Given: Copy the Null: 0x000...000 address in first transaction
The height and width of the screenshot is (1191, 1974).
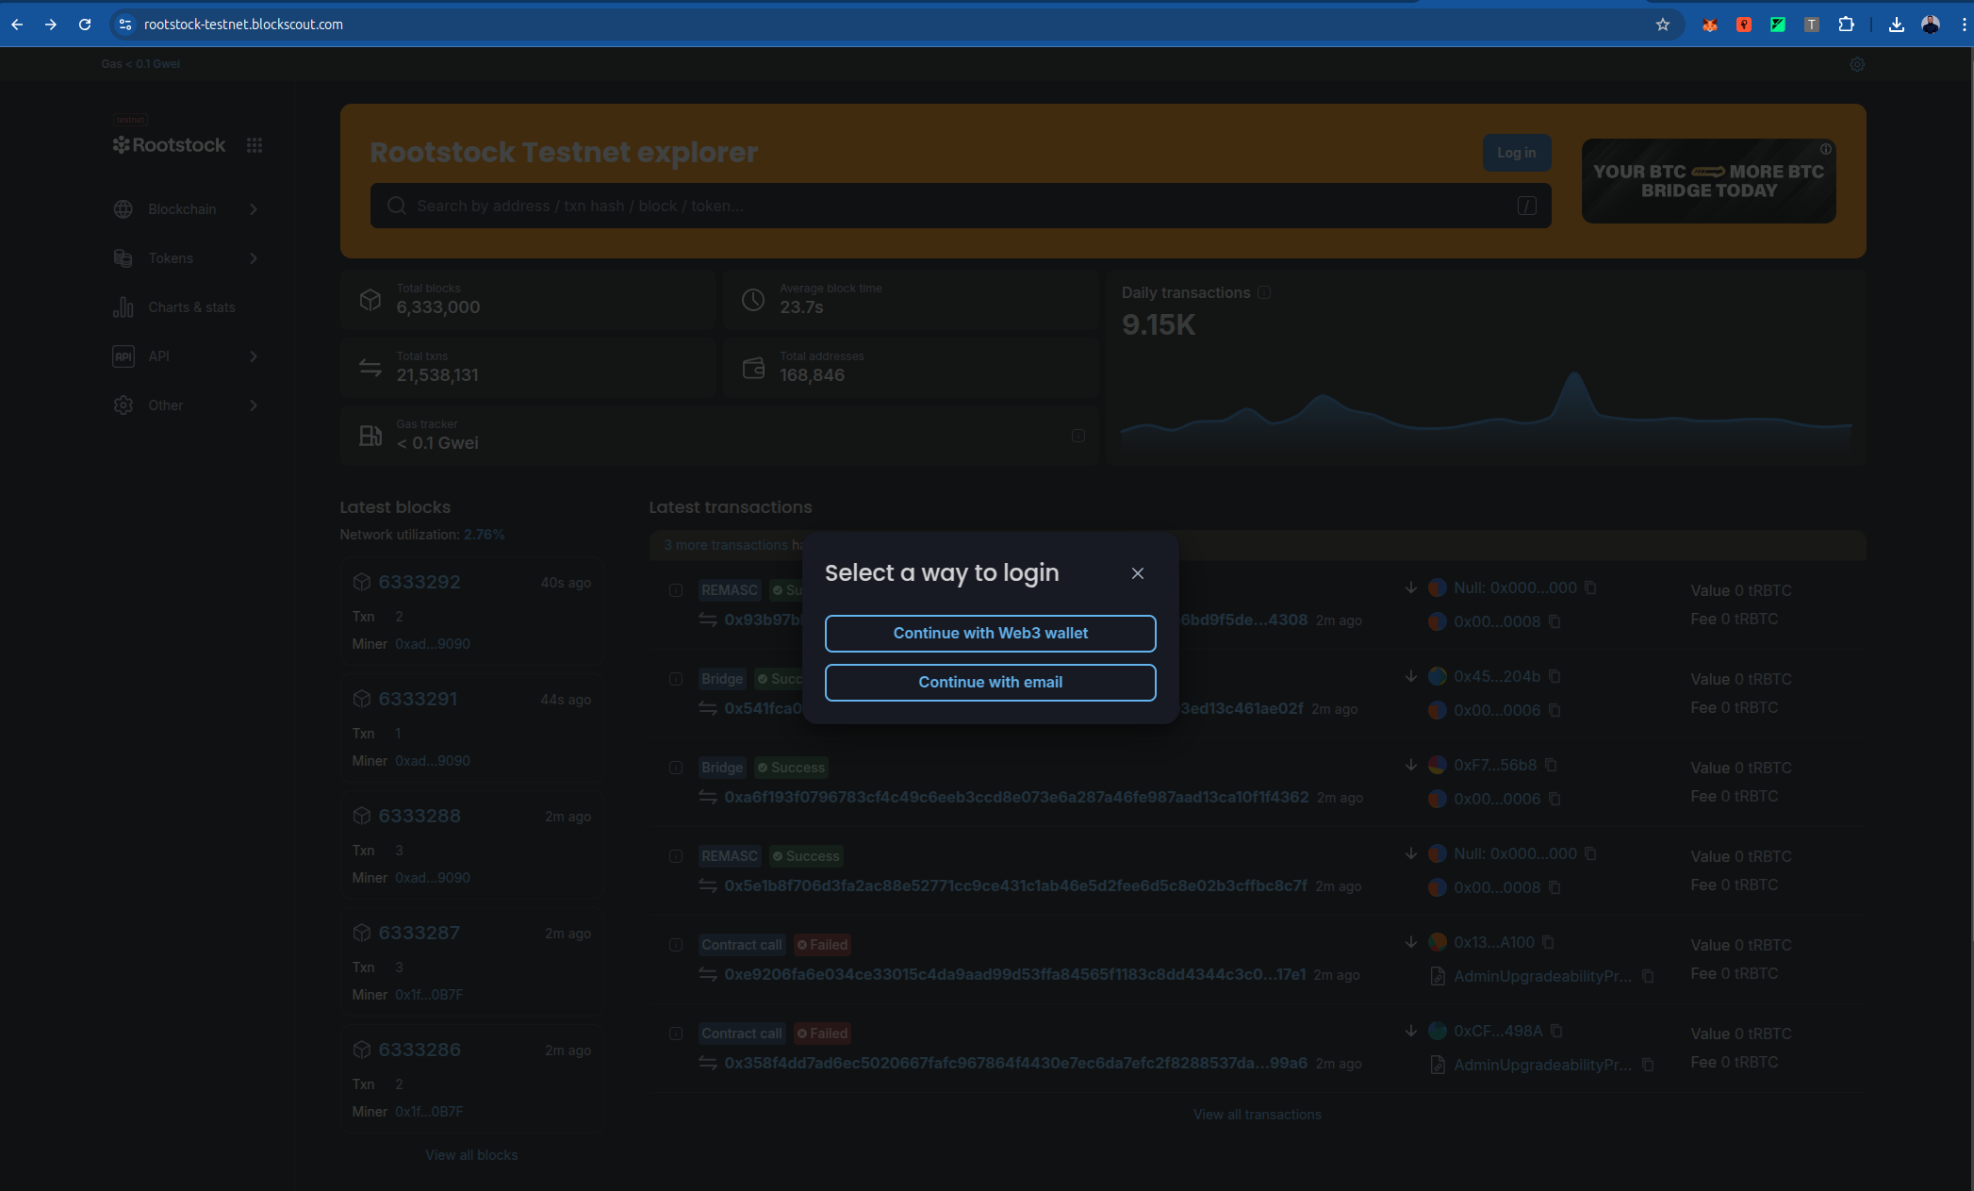Looking at the screenshot, I should click(1590, 587).
